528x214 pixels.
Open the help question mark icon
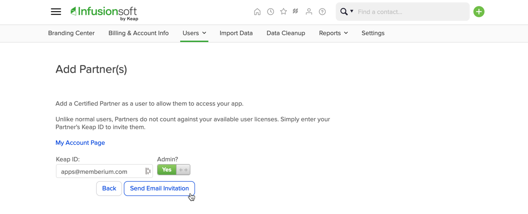[x=322, y=12]
